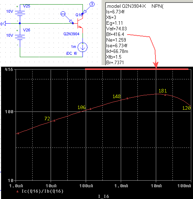
Task: Click the Xti=3 parameter line
Action: coord(111,17)
